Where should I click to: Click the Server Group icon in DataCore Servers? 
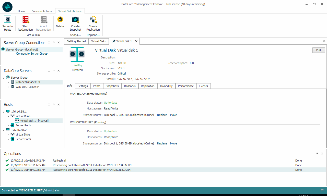[x=8, y=78]
